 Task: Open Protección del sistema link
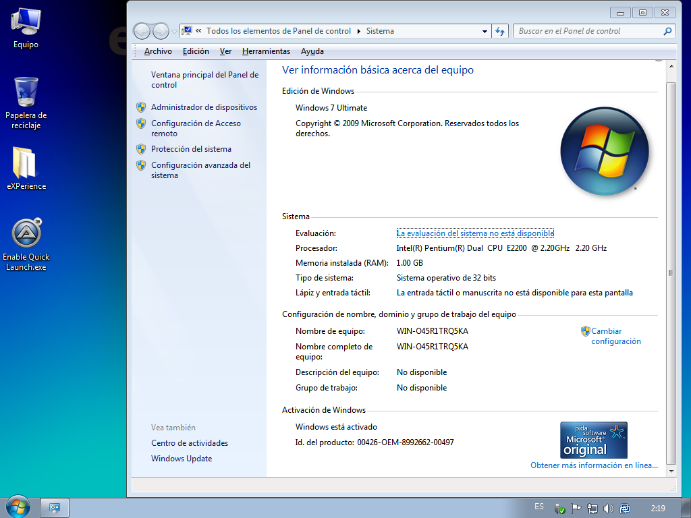[x=191, y=149]
